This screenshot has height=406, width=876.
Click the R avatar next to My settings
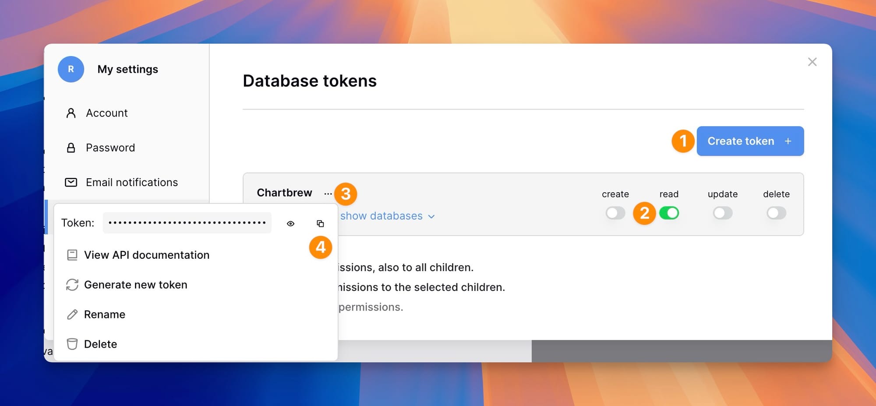coord(71,69)
